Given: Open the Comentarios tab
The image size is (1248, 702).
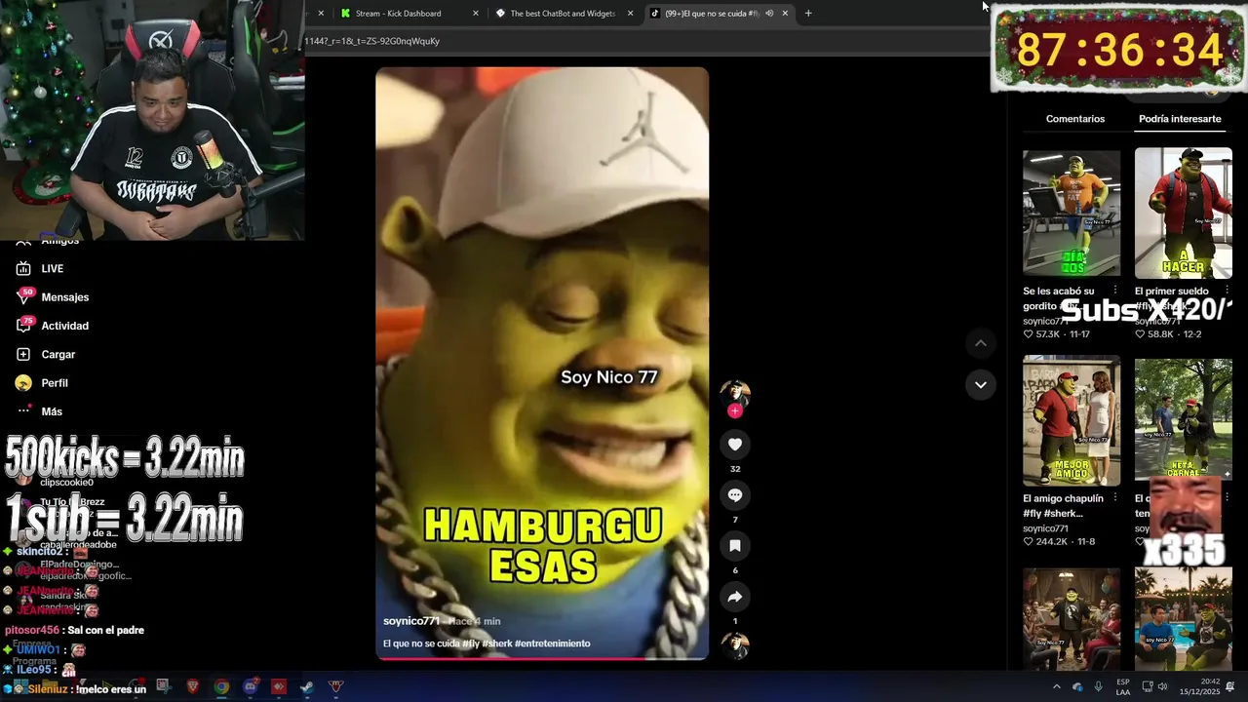Looking at the screenshot, I should [x=1075, y=119].
